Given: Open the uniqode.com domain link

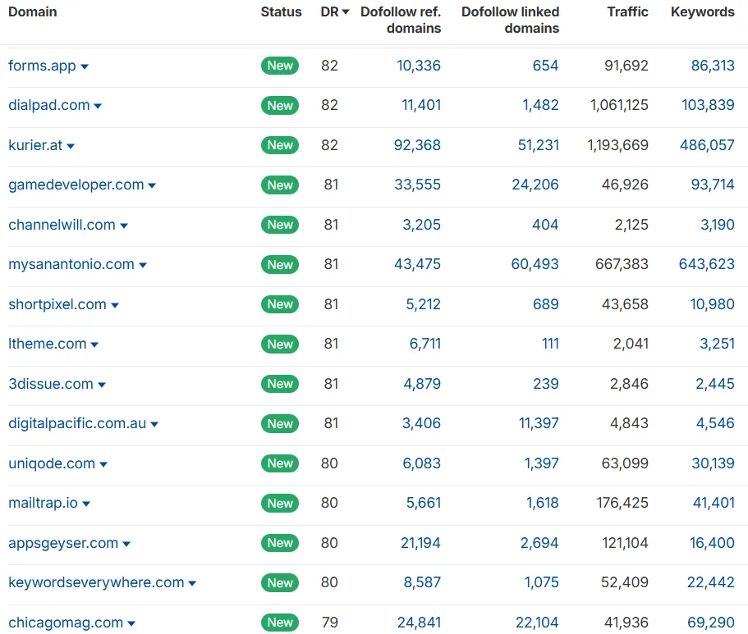Looking at the screenshot, I should [52, 464].
